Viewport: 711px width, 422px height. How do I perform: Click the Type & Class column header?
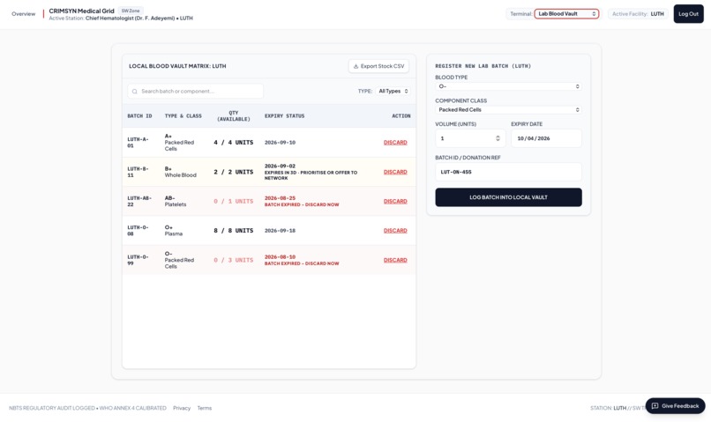point(183,116)
